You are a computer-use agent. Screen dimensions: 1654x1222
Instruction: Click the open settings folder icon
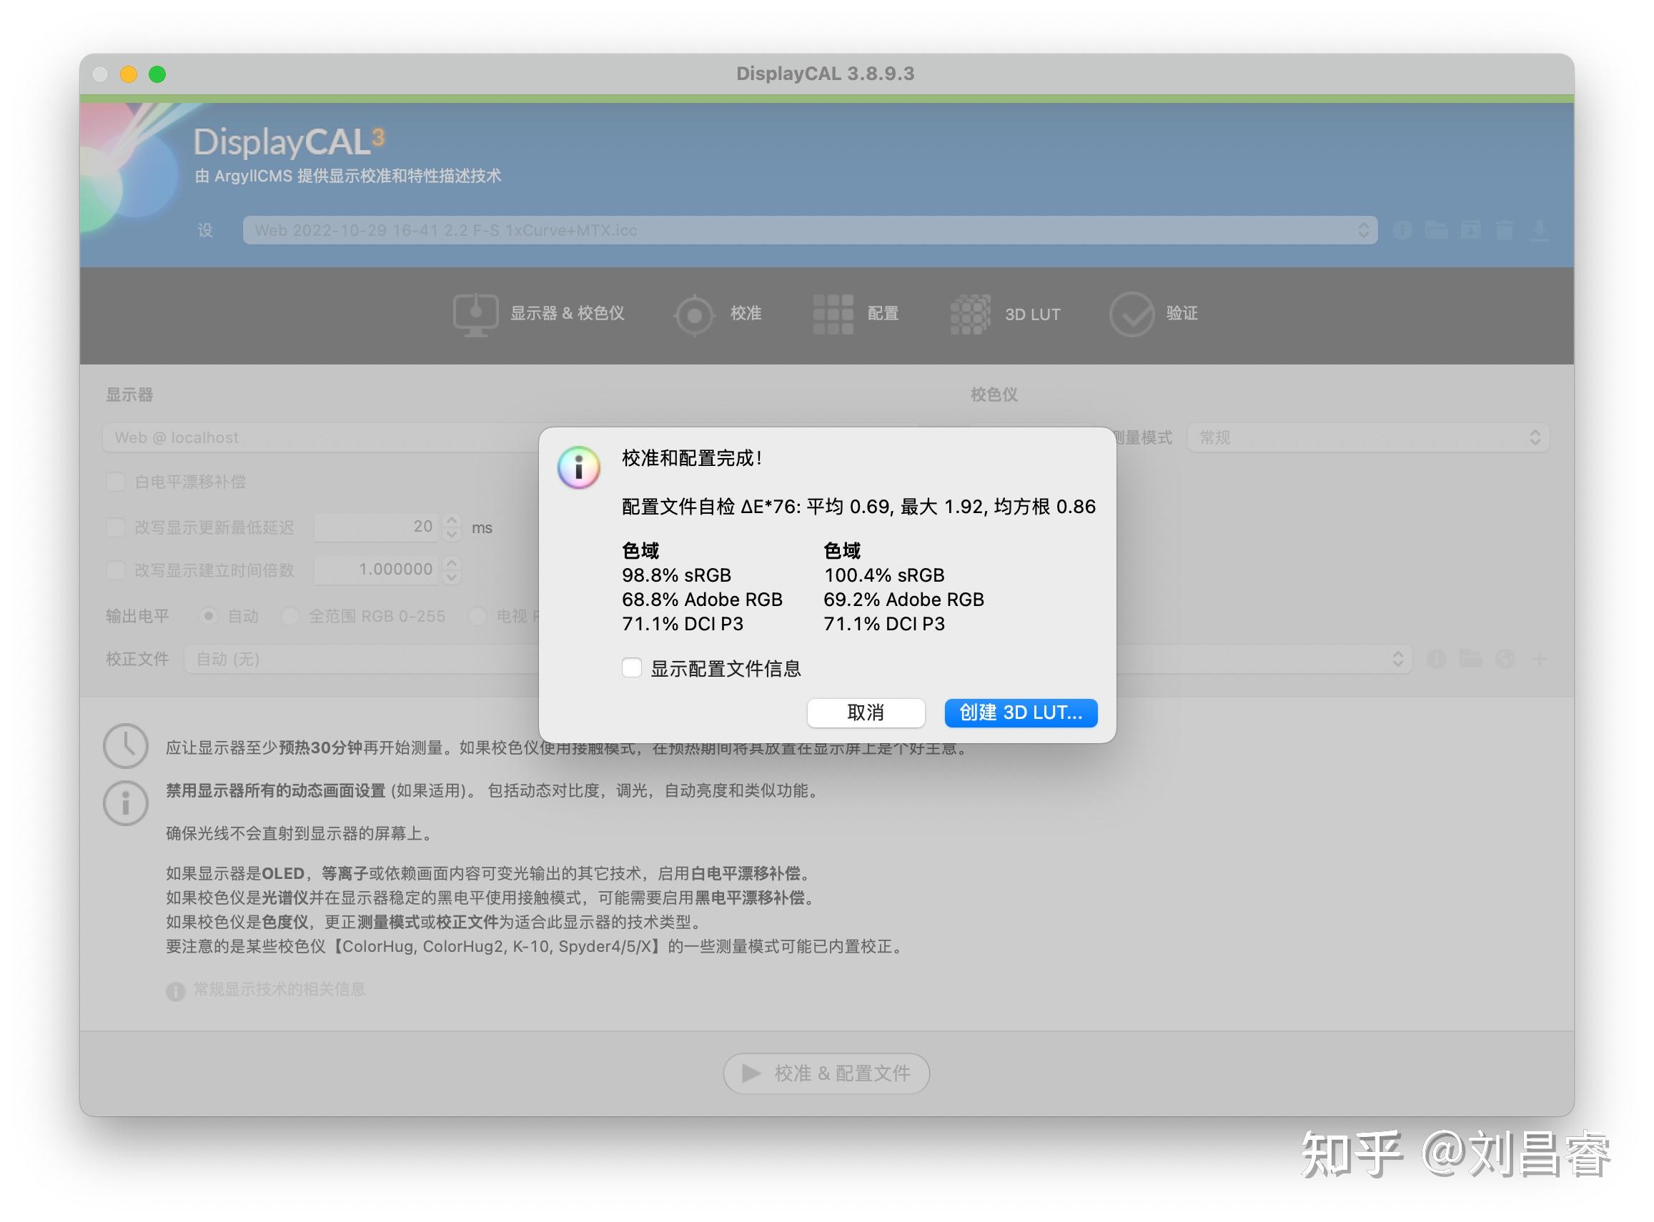tap(1437, 230)
